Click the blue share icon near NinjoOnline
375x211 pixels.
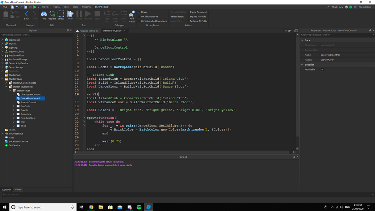click(x=355, y=7)
